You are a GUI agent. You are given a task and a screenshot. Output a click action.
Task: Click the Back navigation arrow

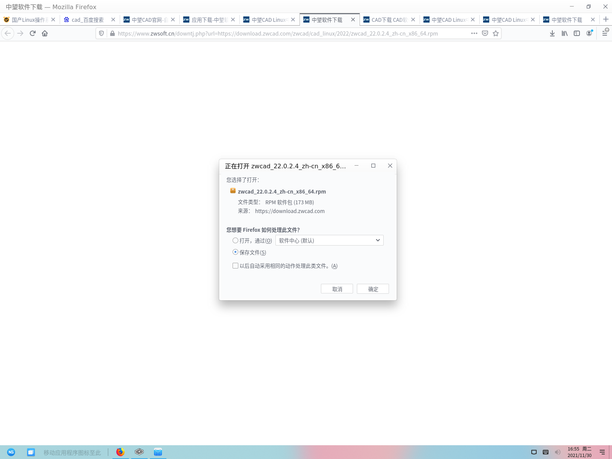tap(8, 33)
